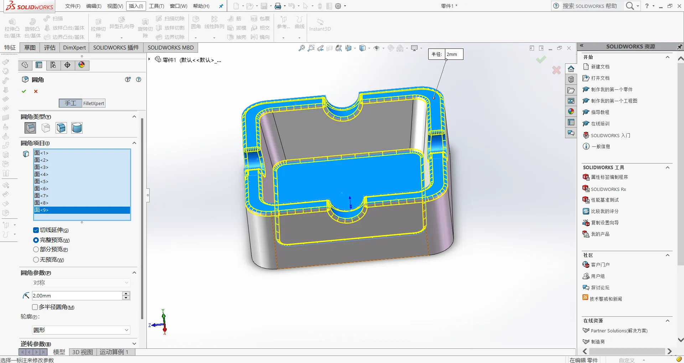Open the View Palette task pane tab
The image size is (684, 363).
point(571,101)
